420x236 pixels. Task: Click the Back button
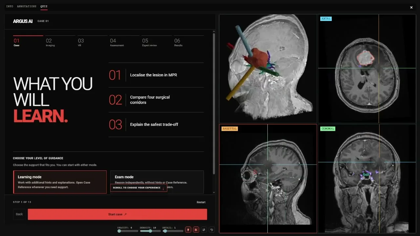tap(19, 214)
